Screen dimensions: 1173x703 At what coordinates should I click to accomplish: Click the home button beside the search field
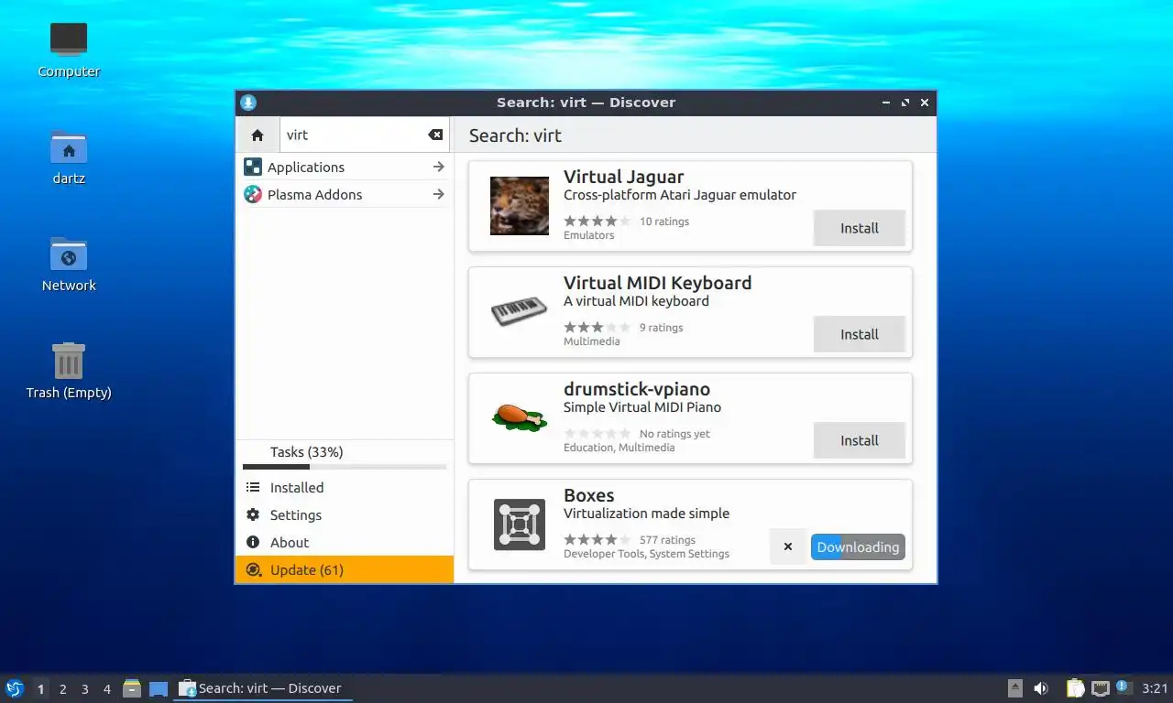pyautogui.click(x=258, y=135)
